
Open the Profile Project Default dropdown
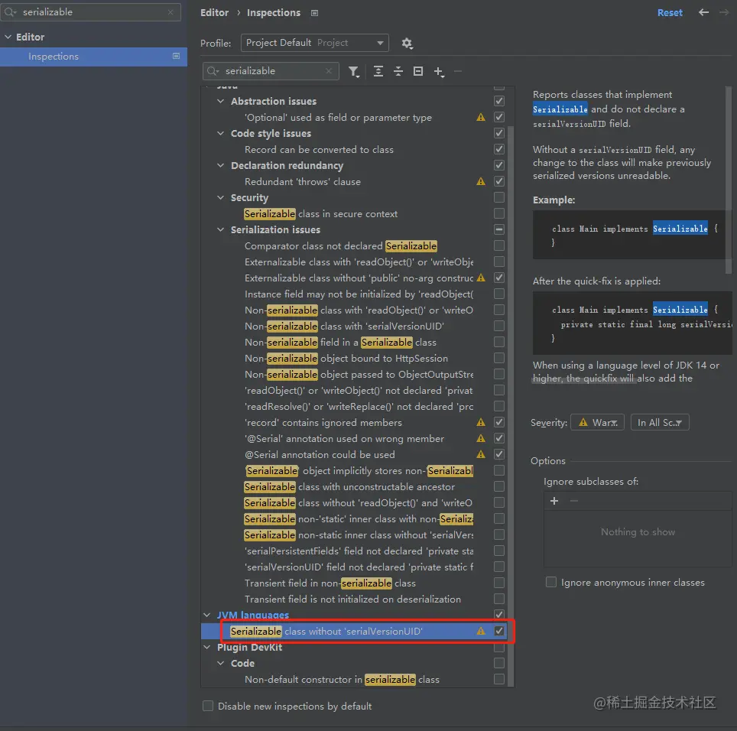coord(314,43)
